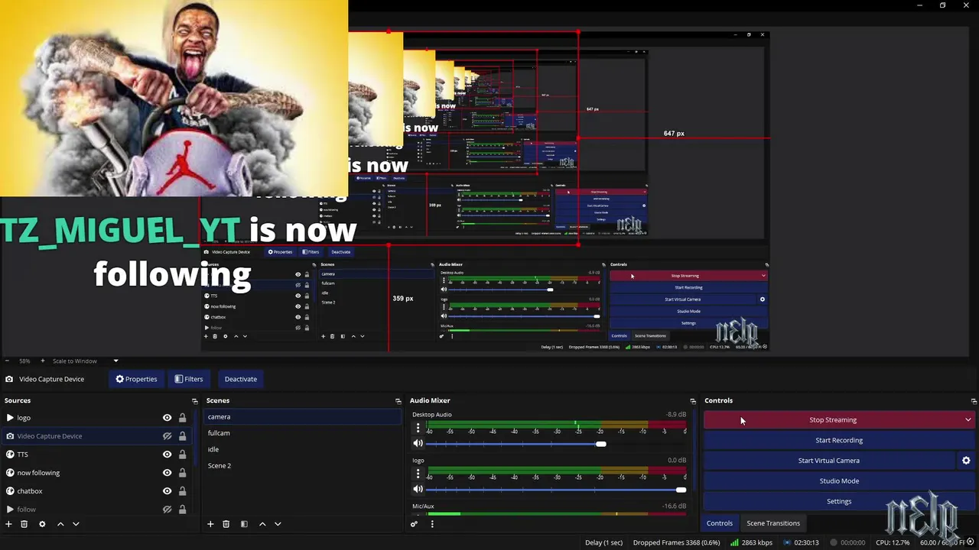Open Properties for Video Capture Device
This screenshot has width=979, height=550.
[136, 379]
